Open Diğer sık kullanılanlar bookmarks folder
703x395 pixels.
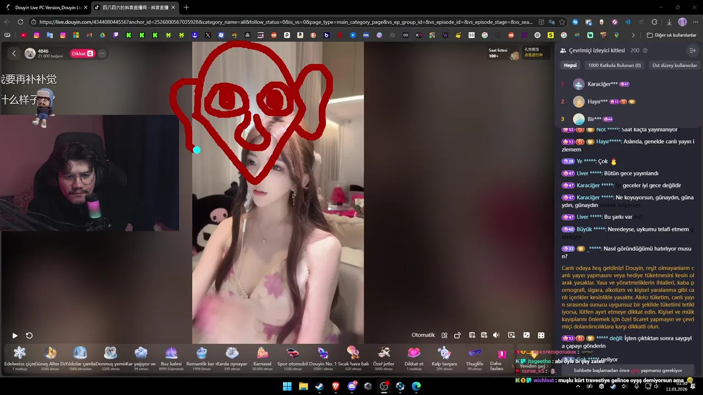(671, 35)
